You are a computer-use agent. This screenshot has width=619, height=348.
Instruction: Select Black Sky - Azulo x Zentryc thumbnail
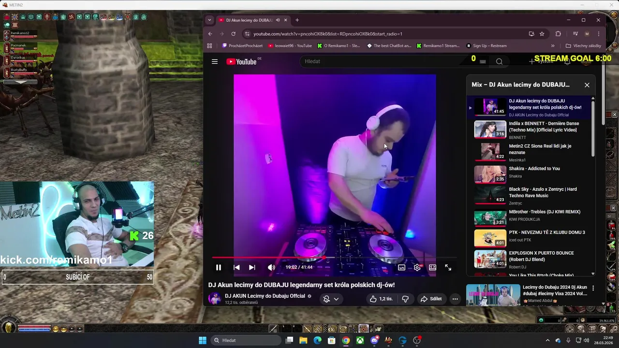[490, 195]
